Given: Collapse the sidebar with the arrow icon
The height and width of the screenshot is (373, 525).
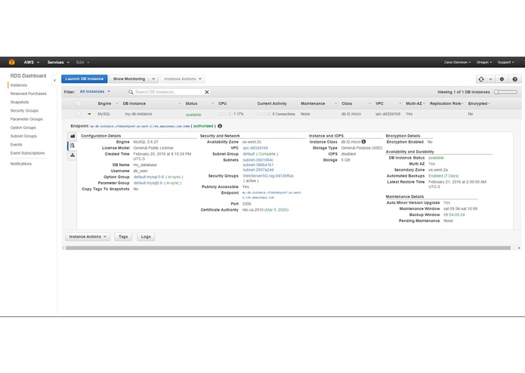Looking at the screenshot, I should click(54, 80).
